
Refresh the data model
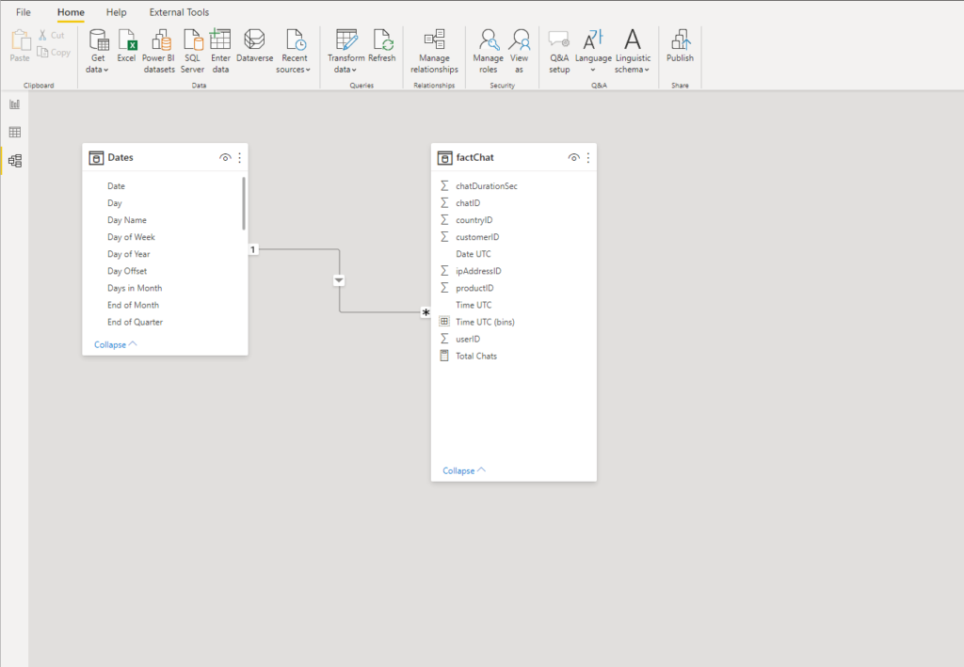tap(382, 46)
